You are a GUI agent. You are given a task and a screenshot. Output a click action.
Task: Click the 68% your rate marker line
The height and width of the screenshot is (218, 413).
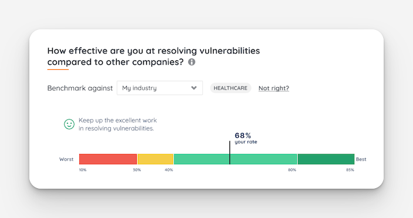click(230, 152)
